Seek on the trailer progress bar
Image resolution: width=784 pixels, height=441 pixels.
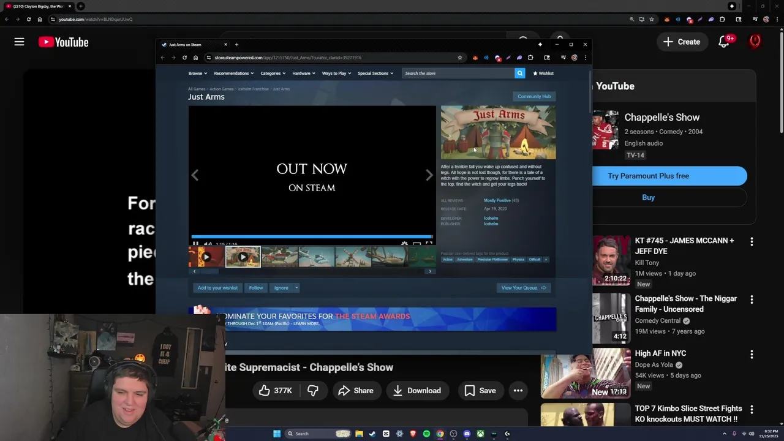coord(312,236)
